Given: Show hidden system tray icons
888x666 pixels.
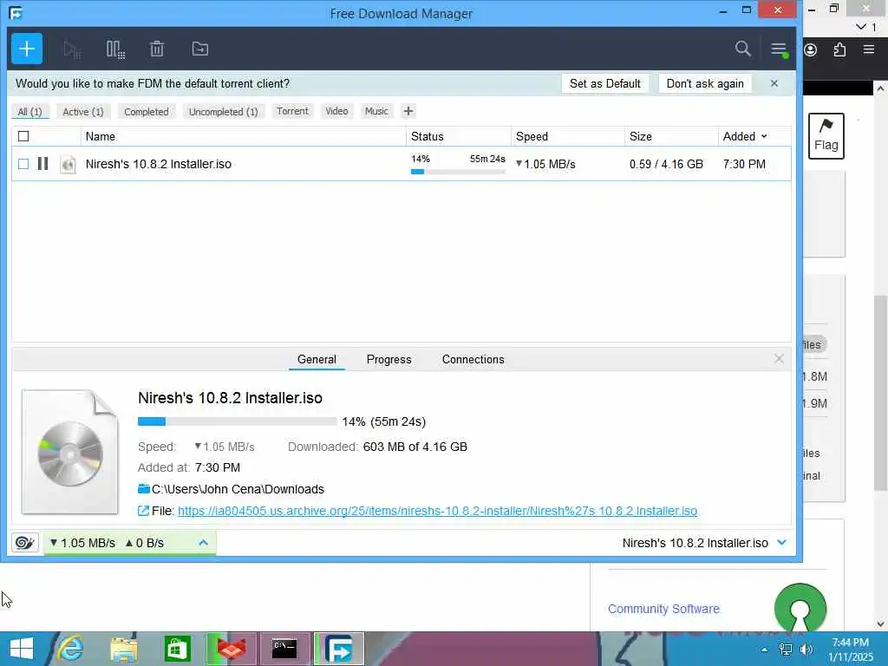Looking at the screenshot, I should [x=765, y=650].
